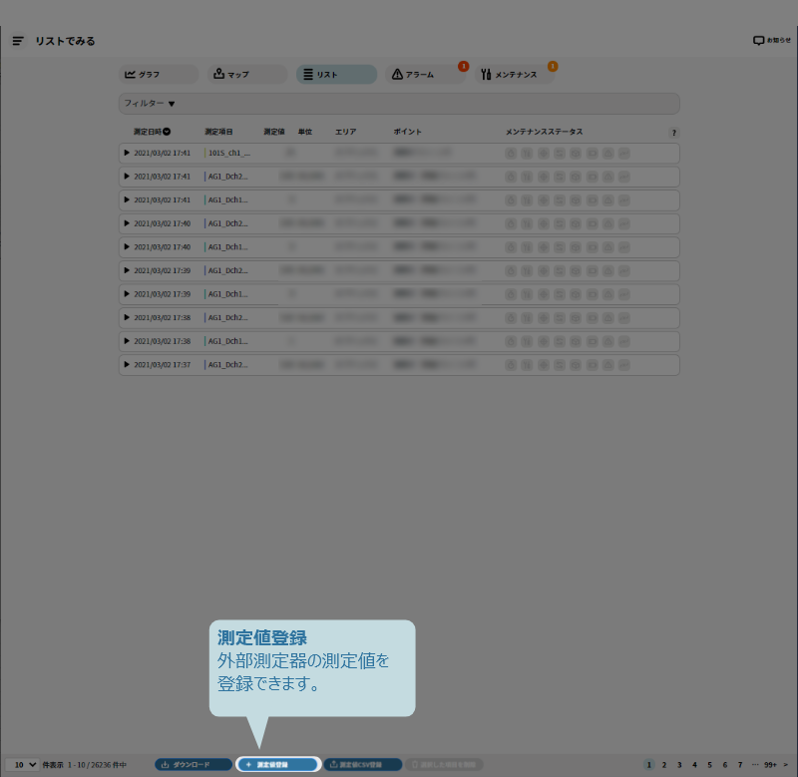Click battery status icon in 101S_ch1 row
798x777 pixels.
(592, 154)
